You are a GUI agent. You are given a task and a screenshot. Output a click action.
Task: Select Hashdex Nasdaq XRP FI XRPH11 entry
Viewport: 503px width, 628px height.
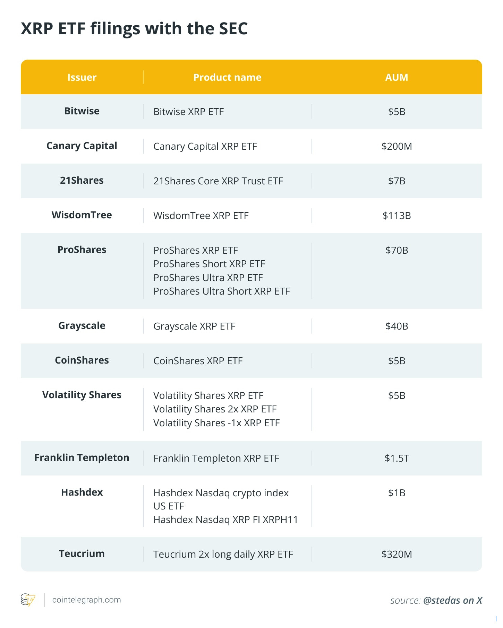(x=225, y=520)
